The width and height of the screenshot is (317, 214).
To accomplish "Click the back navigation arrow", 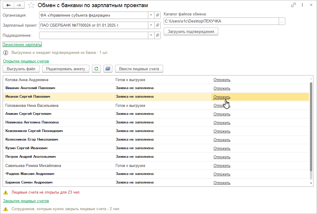I will pos(8,5).
